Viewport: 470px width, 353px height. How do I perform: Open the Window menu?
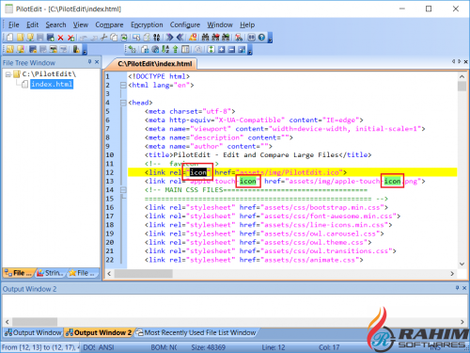point(220,24)
